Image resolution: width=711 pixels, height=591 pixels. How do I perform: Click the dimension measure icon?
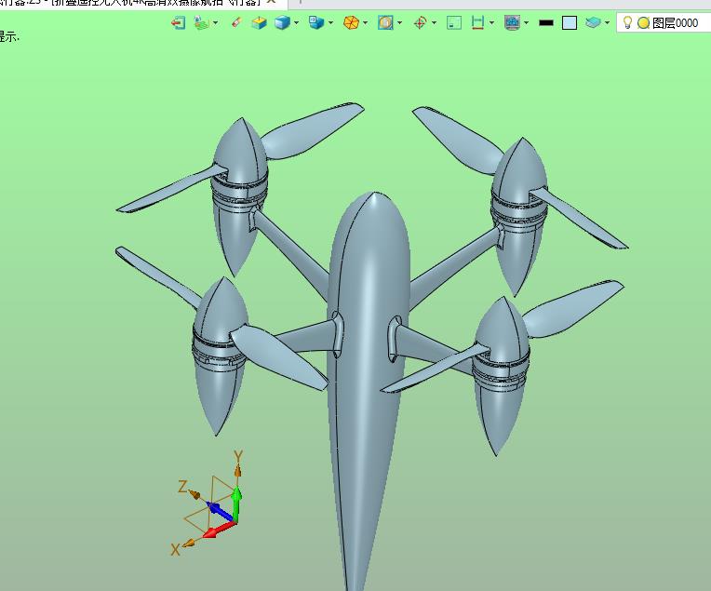tap(477, 22)
